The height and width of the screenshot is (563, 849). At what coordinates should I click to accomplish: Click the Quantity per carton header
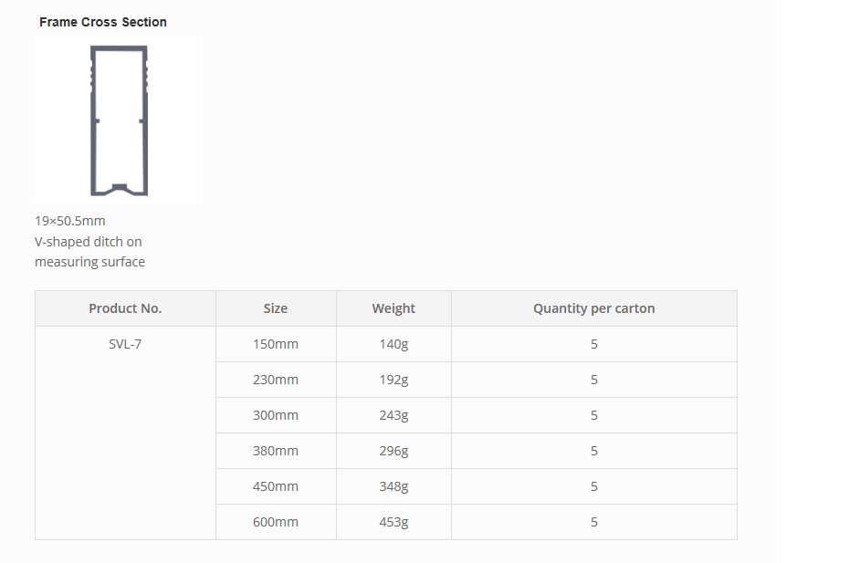[x=594, y=308]
